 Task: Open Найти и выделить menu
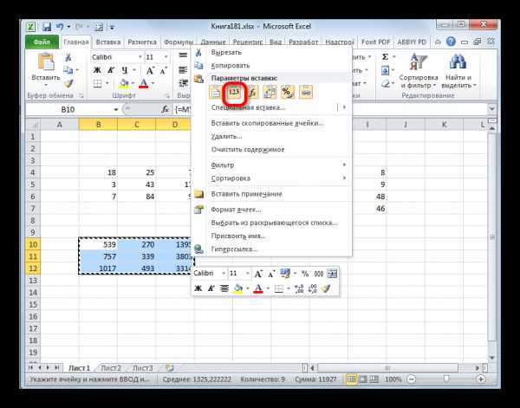(x=458, y=70)
